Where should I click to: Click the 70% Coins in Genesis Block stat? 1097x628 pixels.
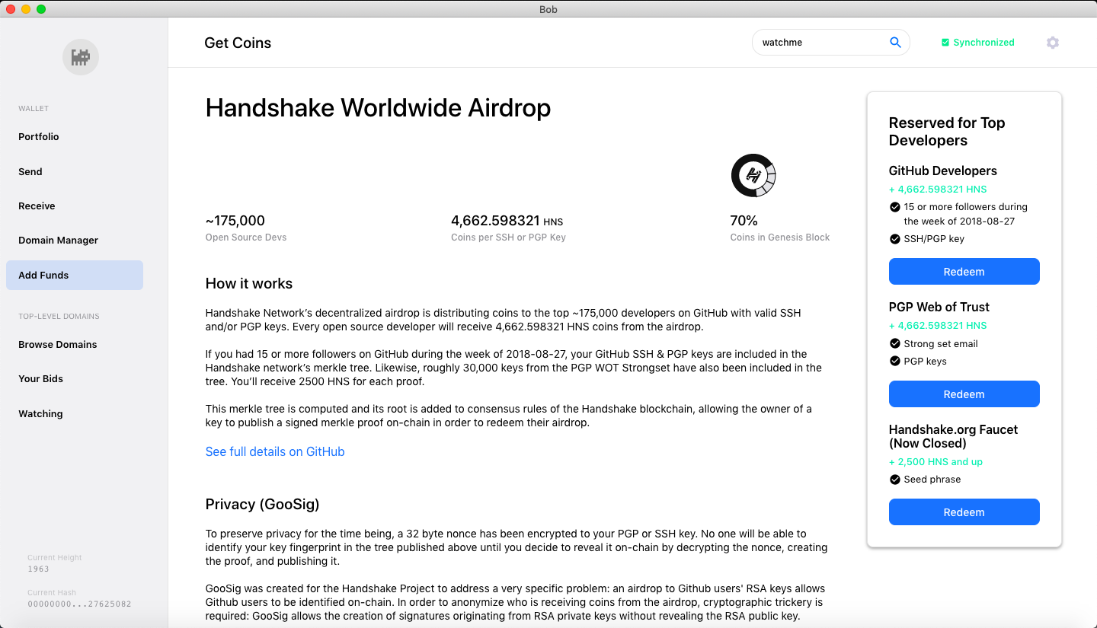click(780, 228)
